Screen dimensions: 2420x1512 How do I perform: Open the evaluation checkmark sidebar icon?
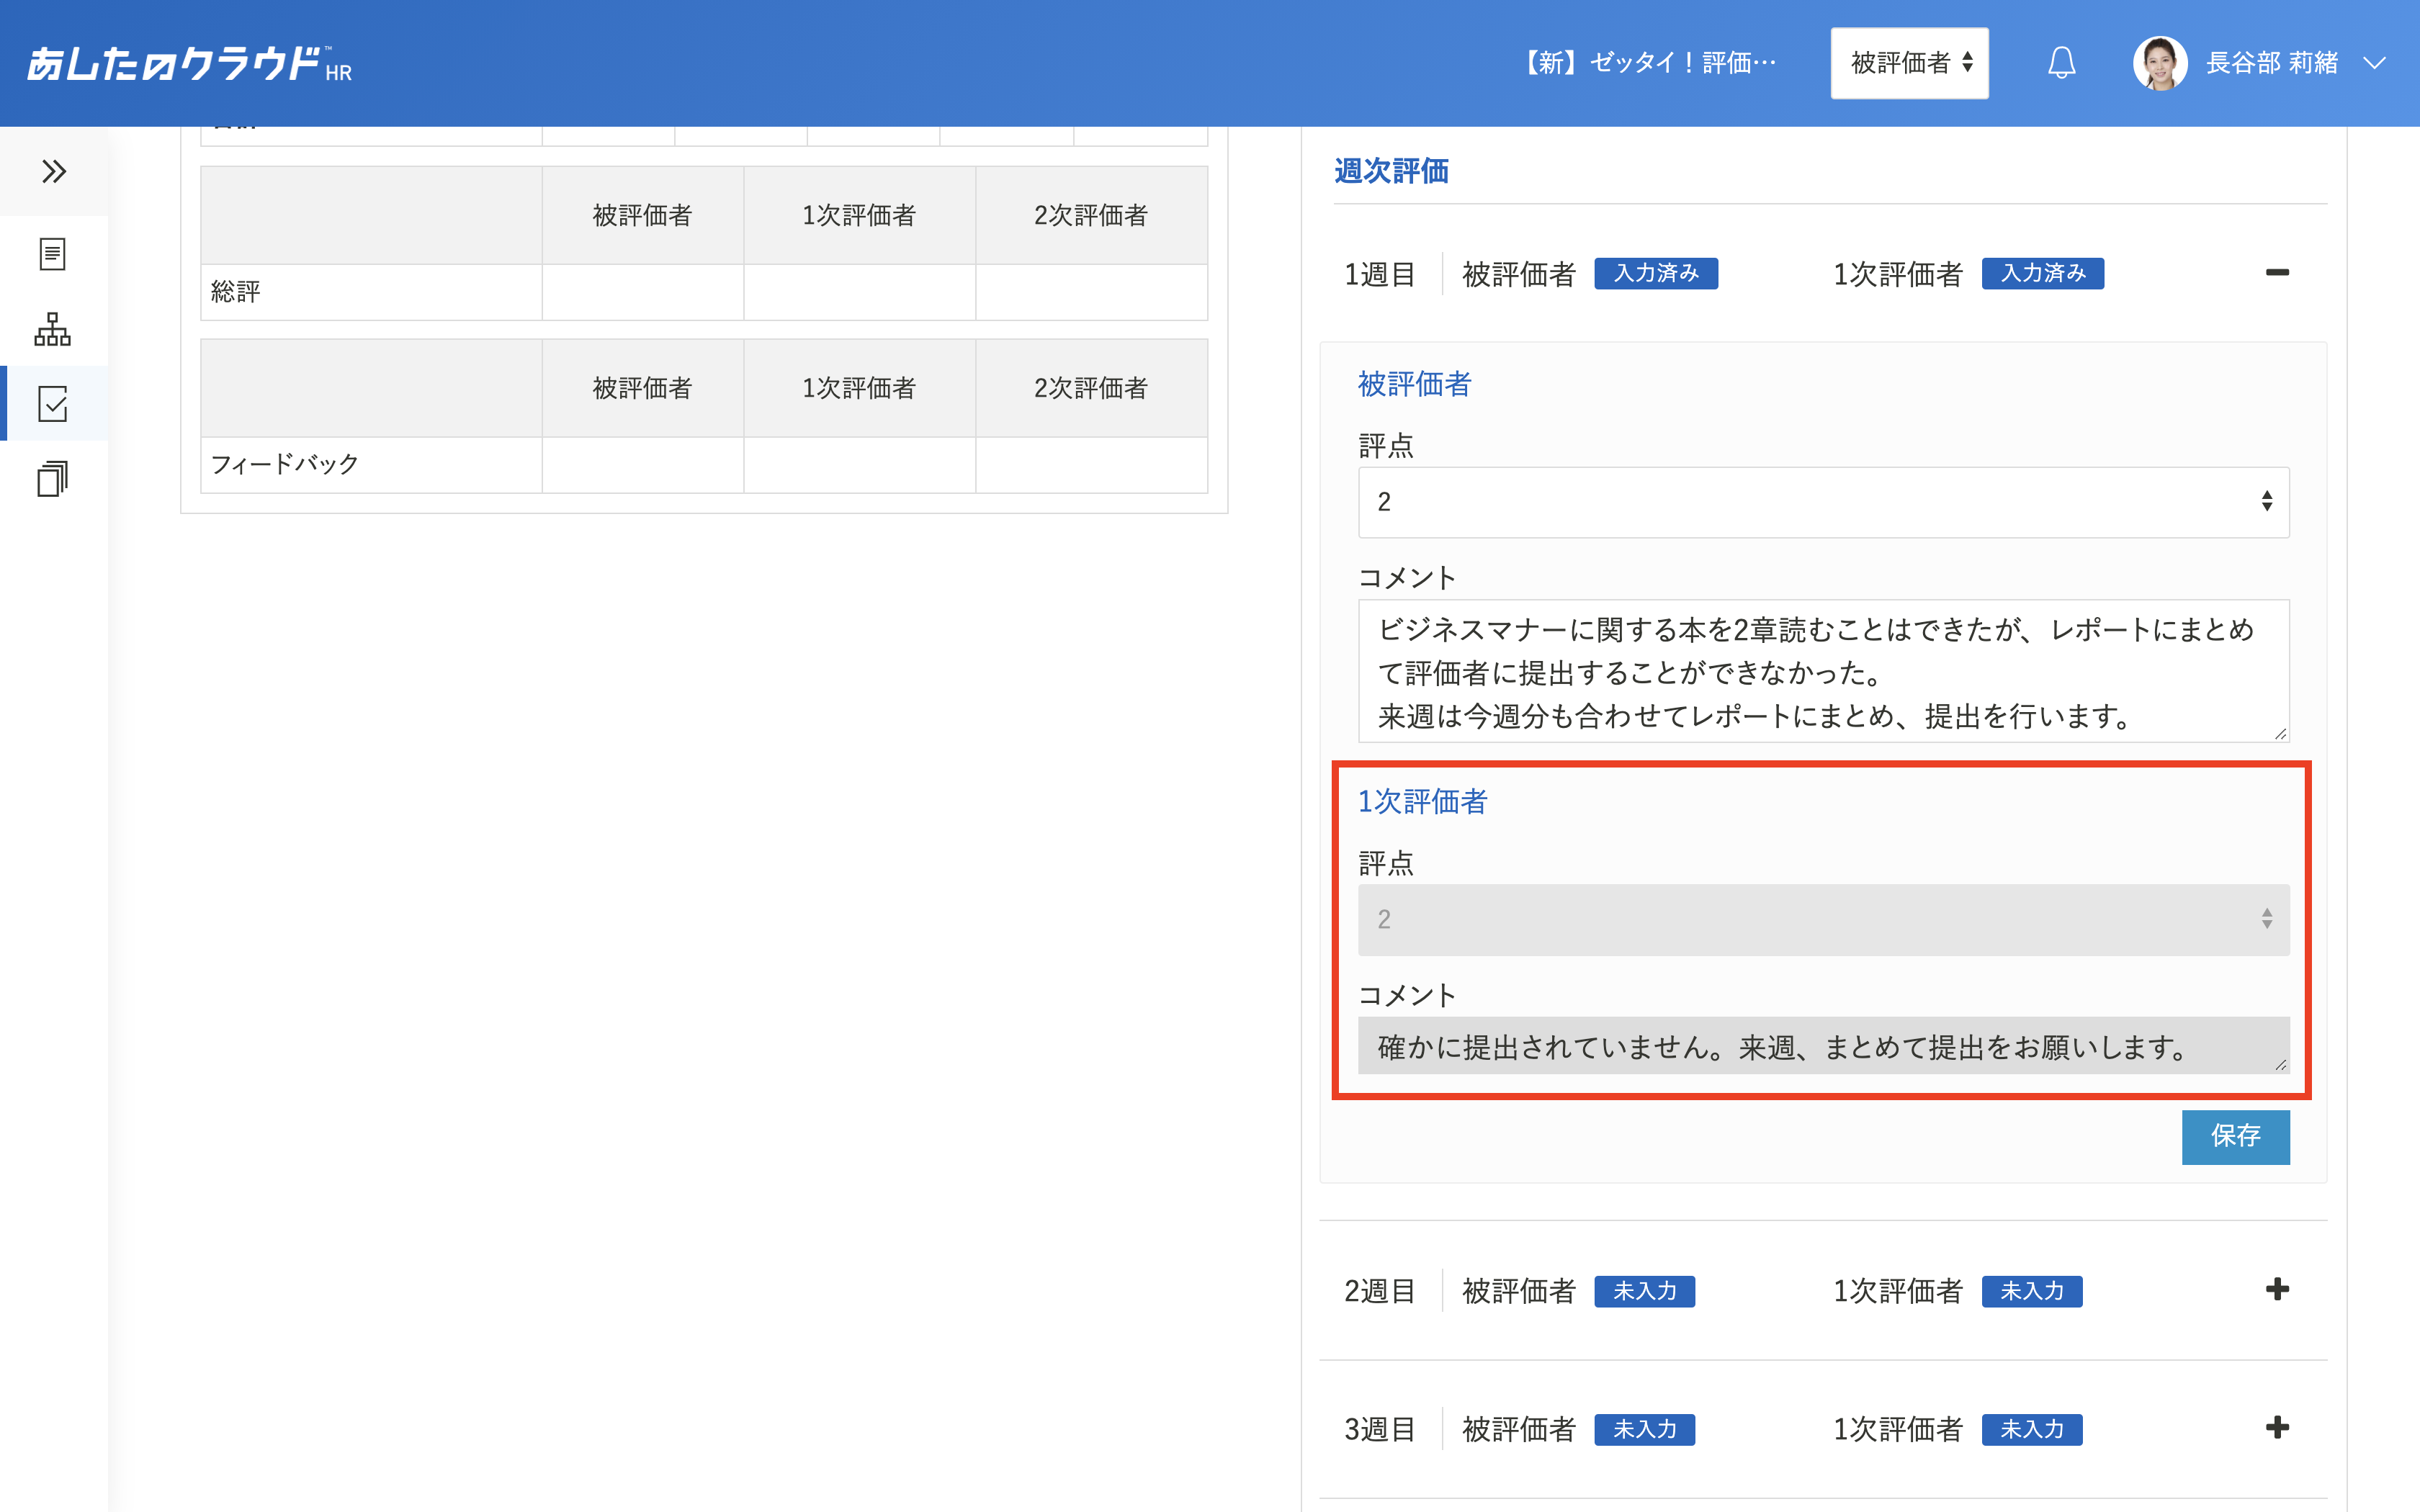[53, 404]
